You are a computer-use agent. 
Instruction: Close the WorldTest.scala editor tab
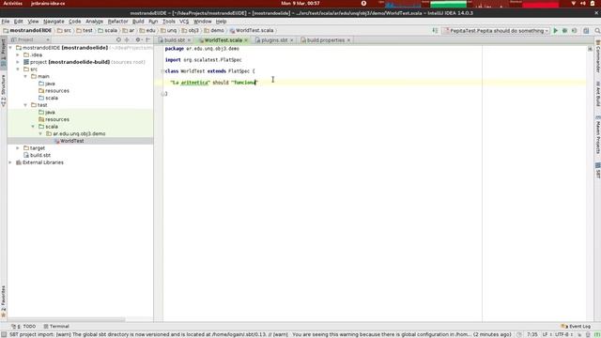pos(246,40)
